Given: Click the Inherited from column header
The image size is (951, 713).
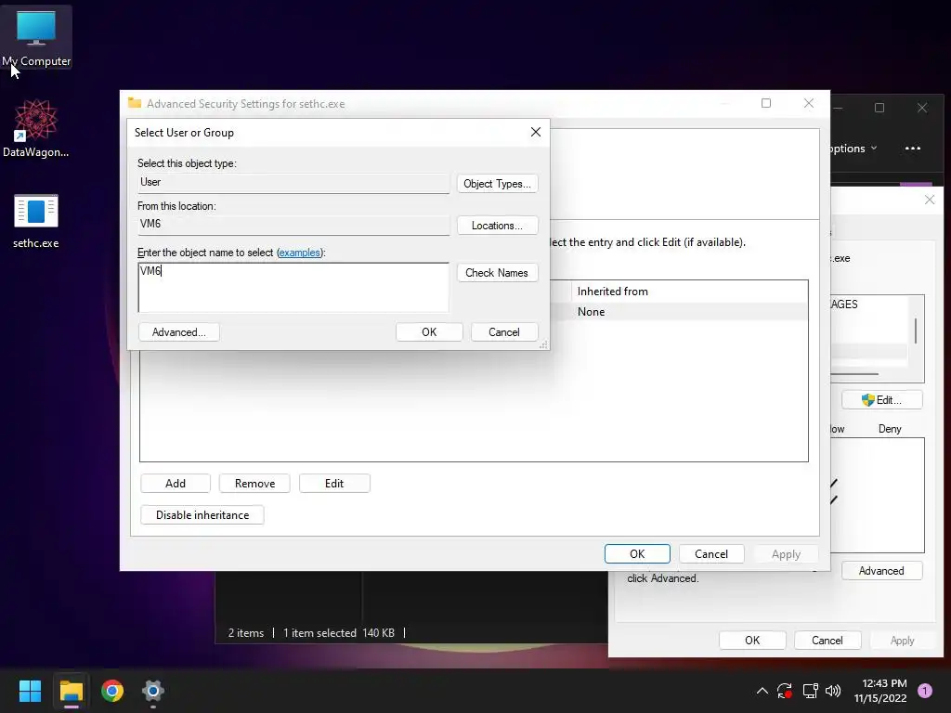Looking at the screenshot, I should click(689, 292).
